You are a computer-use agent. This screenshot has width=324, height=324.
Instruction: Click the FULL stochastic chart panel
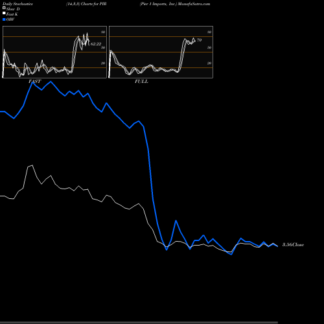tap(161, 52)
